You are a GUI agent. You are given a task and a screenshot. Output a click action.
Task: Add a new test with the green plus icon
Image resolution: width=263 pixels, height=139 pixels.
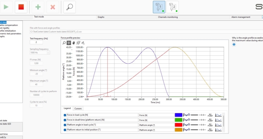click(38, 7)
